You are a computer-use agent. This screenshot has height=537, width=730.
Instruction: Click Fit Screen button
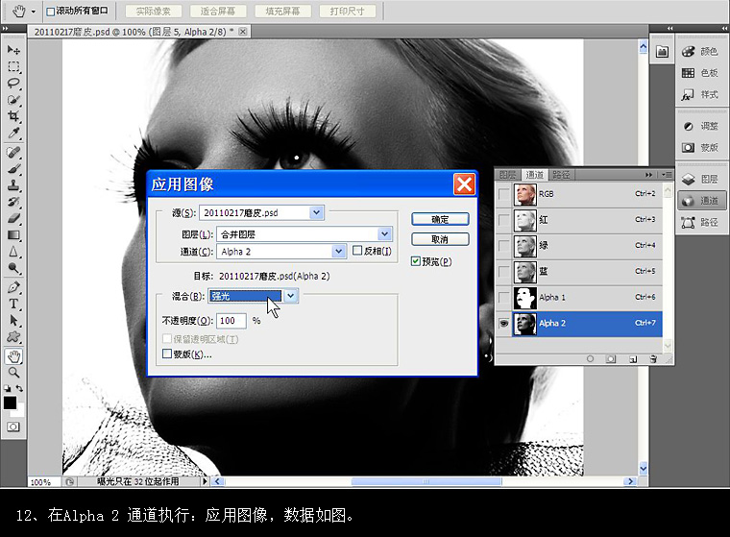[218, 12]
